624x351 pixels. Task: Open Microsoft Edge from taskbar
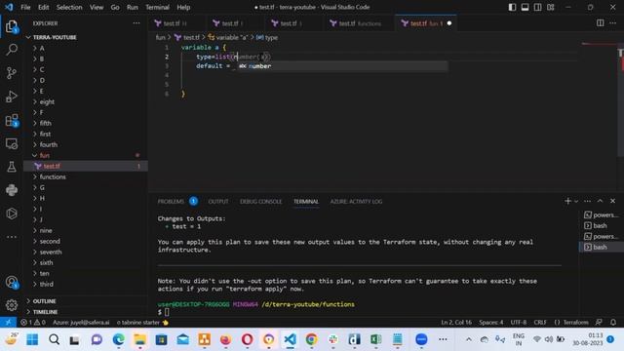[x=118, y=339]
